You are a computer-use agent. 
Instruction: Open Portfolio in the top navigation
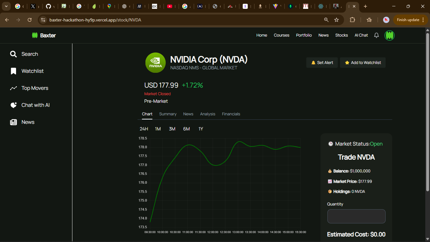coord(304,35)
